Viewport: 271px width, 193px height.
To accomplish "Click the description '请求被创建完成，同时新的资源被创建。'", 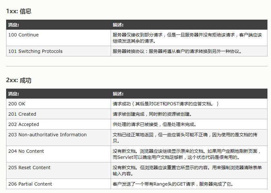I will tap(189, 114).
